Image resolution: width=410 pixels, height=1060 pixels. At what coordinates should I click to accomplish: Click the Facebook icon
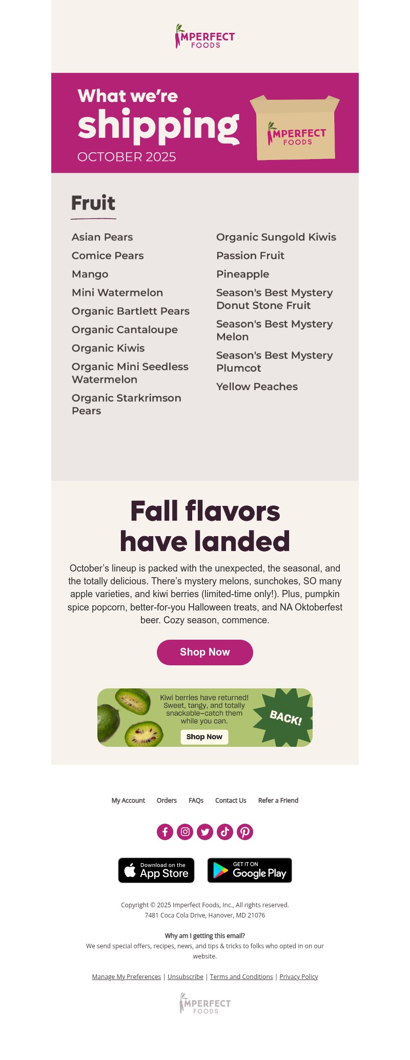point(165,831)
